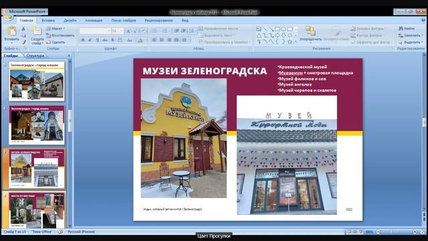428x241 pixels.
Task: Click the zoom in plus button
Action: tap(415, 232)
